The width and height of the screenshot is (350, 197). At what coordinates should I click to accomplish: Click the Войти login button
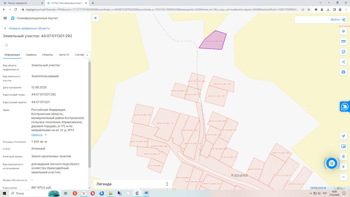338,20
